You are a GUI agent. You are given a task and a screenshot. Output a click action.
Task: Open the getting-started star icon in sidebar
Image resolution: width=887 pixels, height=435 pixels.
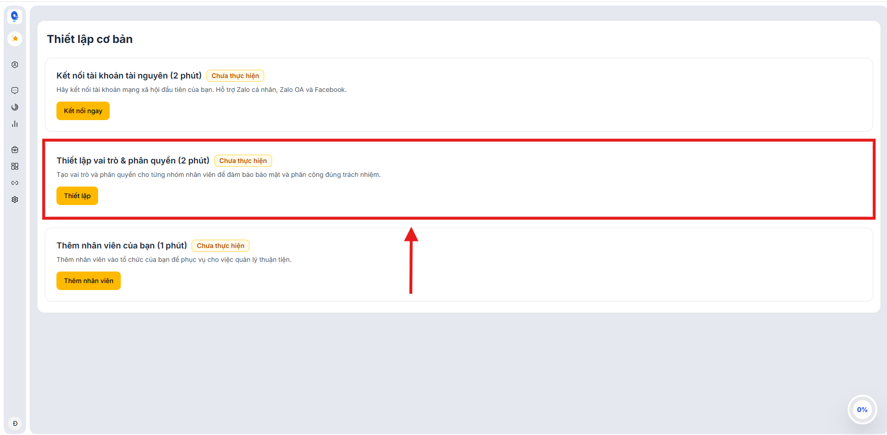coord(14,39)
